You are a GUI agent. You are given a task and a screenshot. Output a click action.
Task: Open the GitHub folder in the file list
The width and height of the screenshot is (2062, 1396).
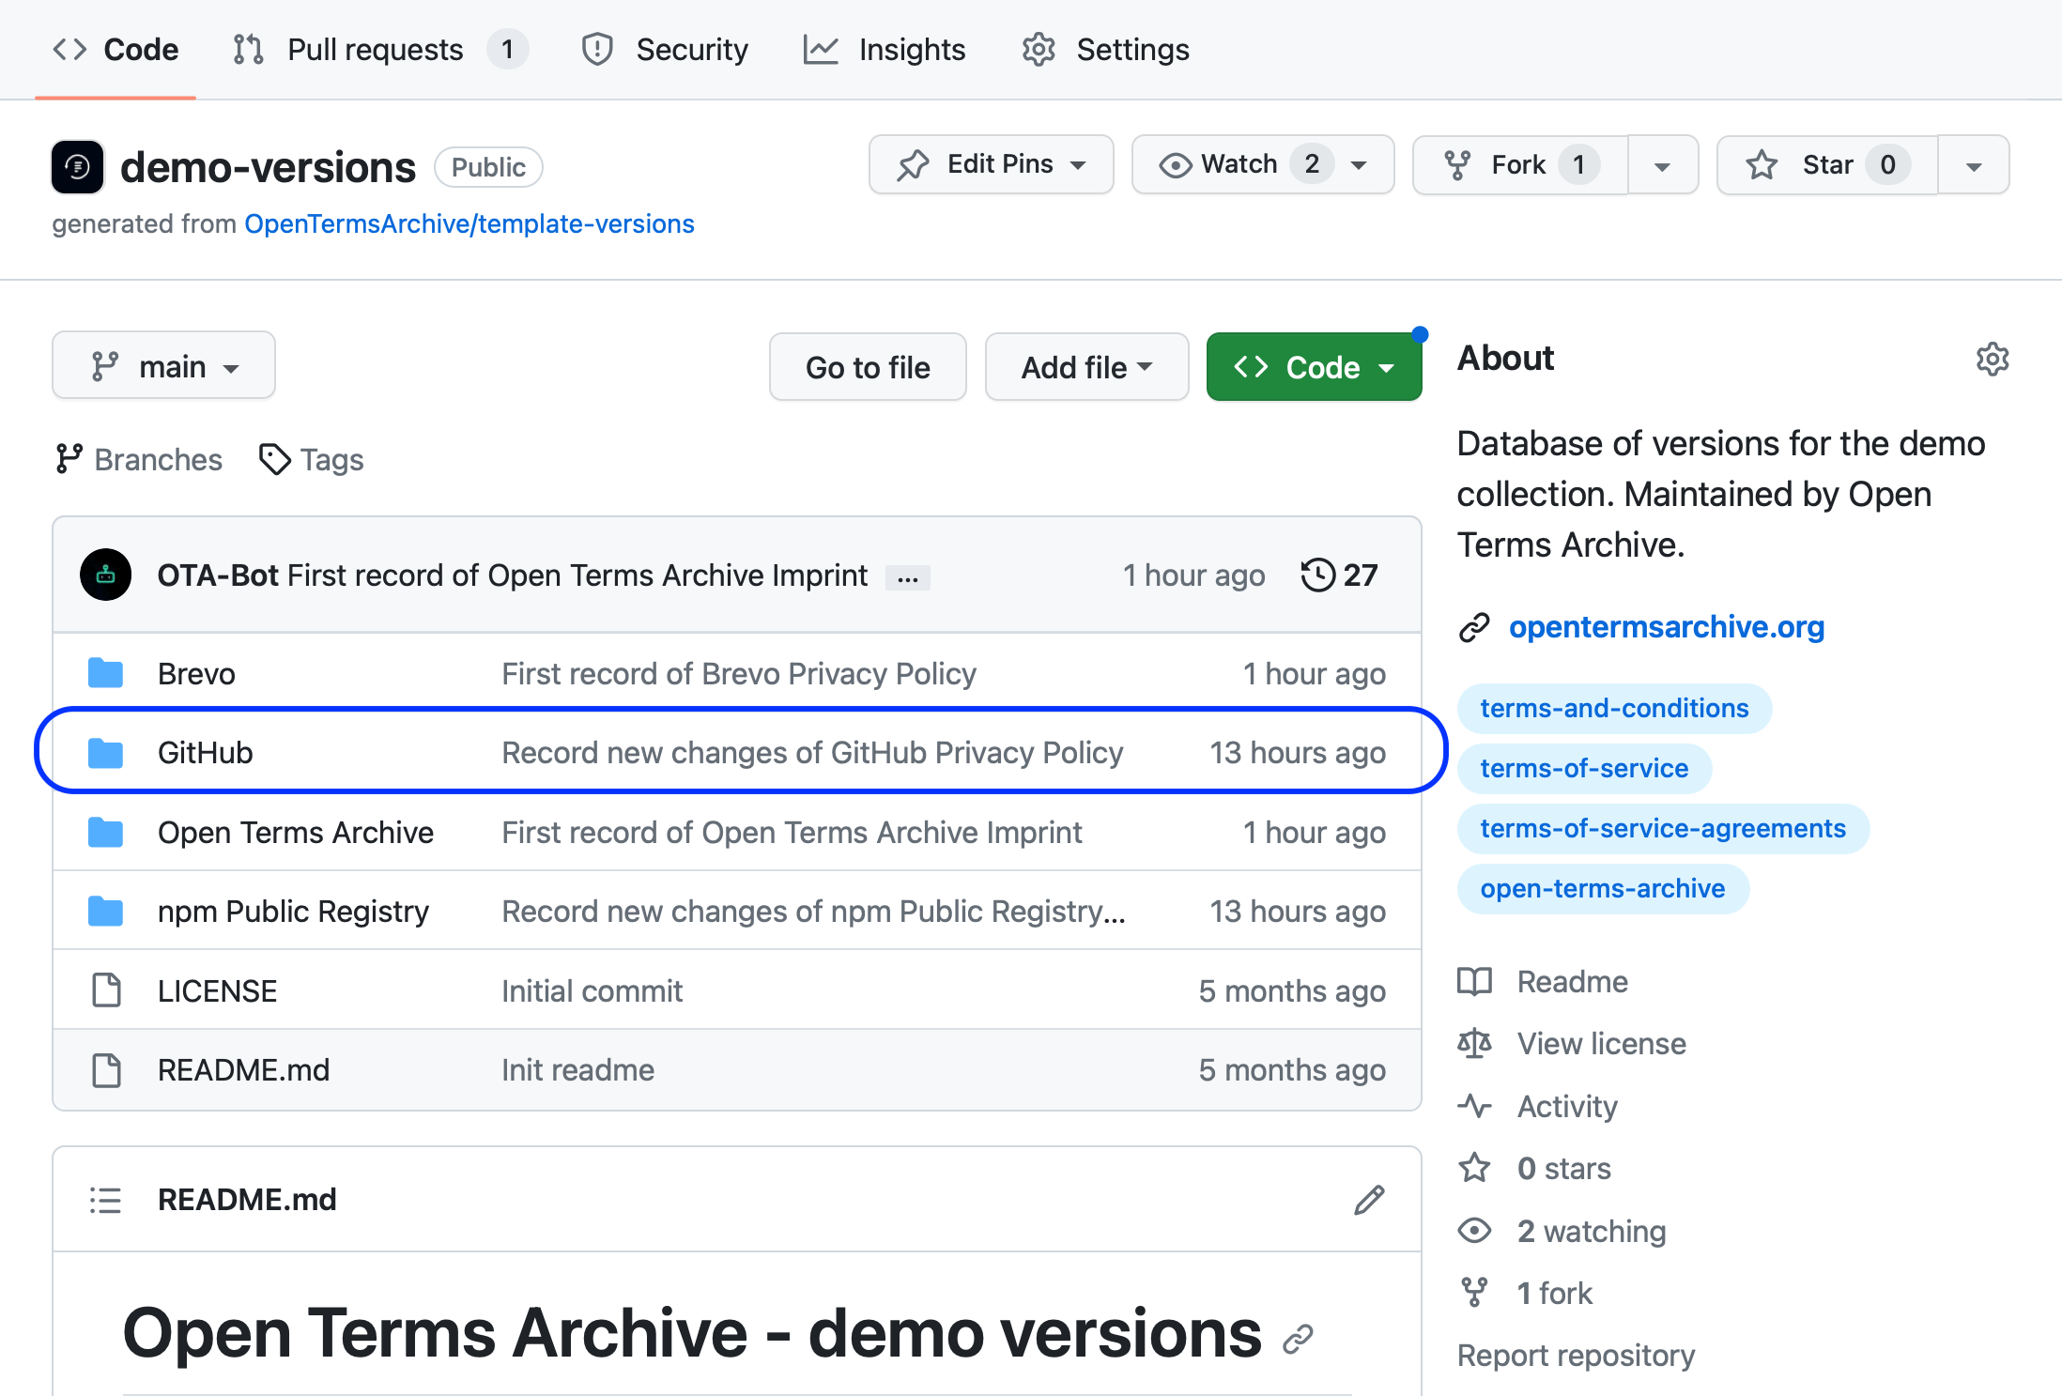(205, 751)
